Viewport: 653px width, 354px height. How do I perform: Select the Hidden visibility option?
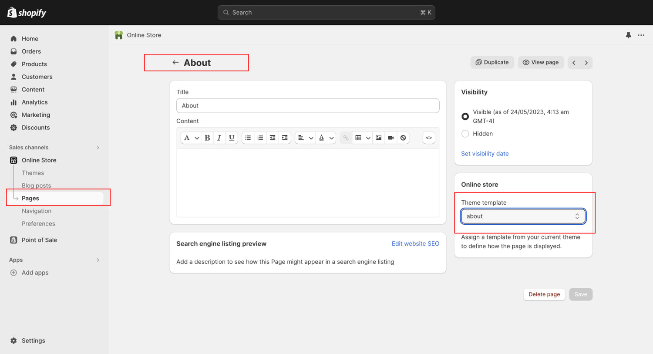(x=465, y=134)
